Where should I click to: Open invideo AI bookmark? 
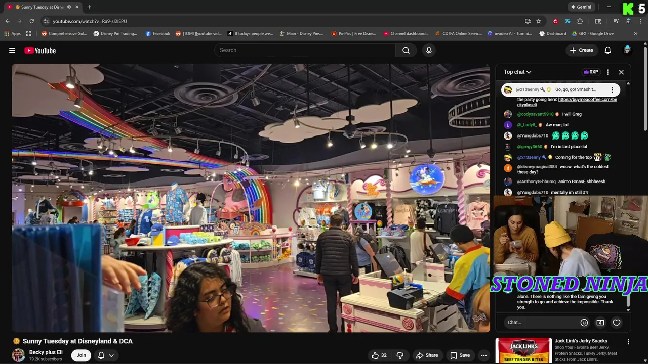[509, 34]
